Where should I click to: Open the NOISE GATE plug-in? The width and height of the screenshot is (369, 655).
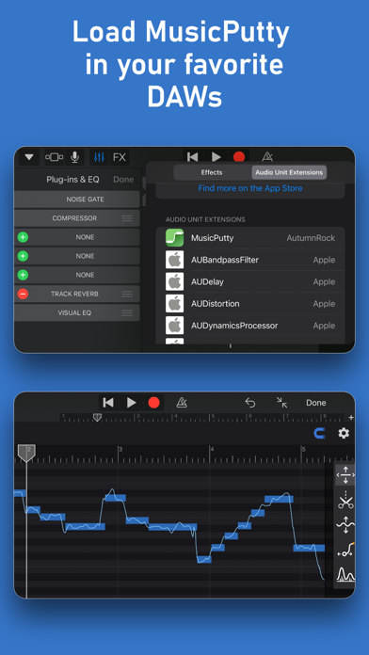(x=77, y=200)
